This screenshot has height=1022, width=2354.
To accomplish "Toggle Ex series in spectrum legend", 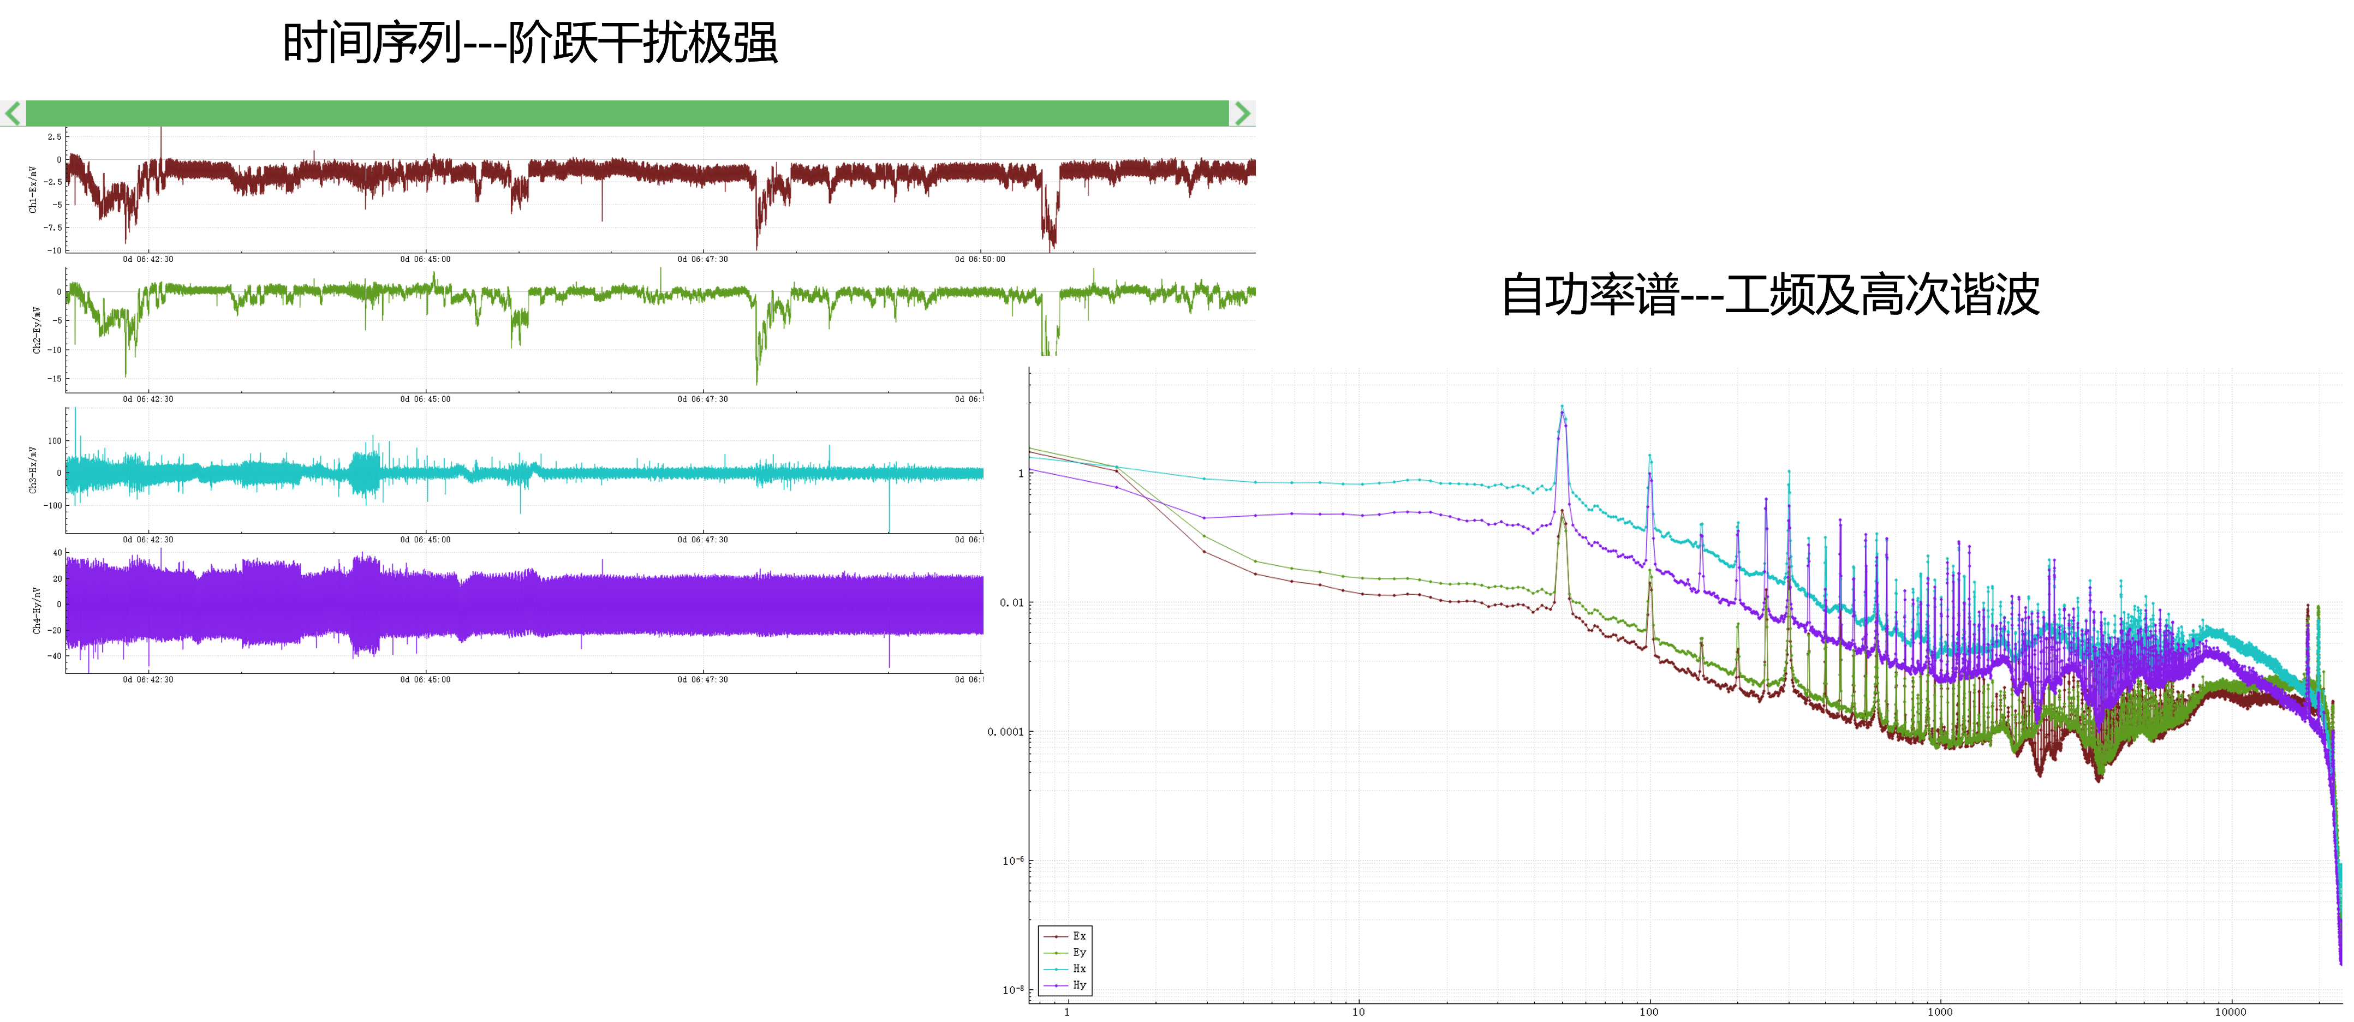I will tap(1079, 936).
